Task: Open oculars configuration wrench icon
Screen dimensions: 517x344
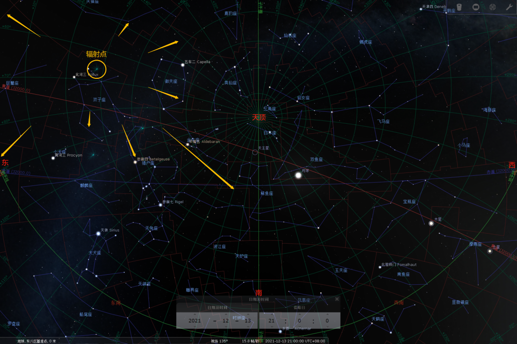Action: (509, 7)
